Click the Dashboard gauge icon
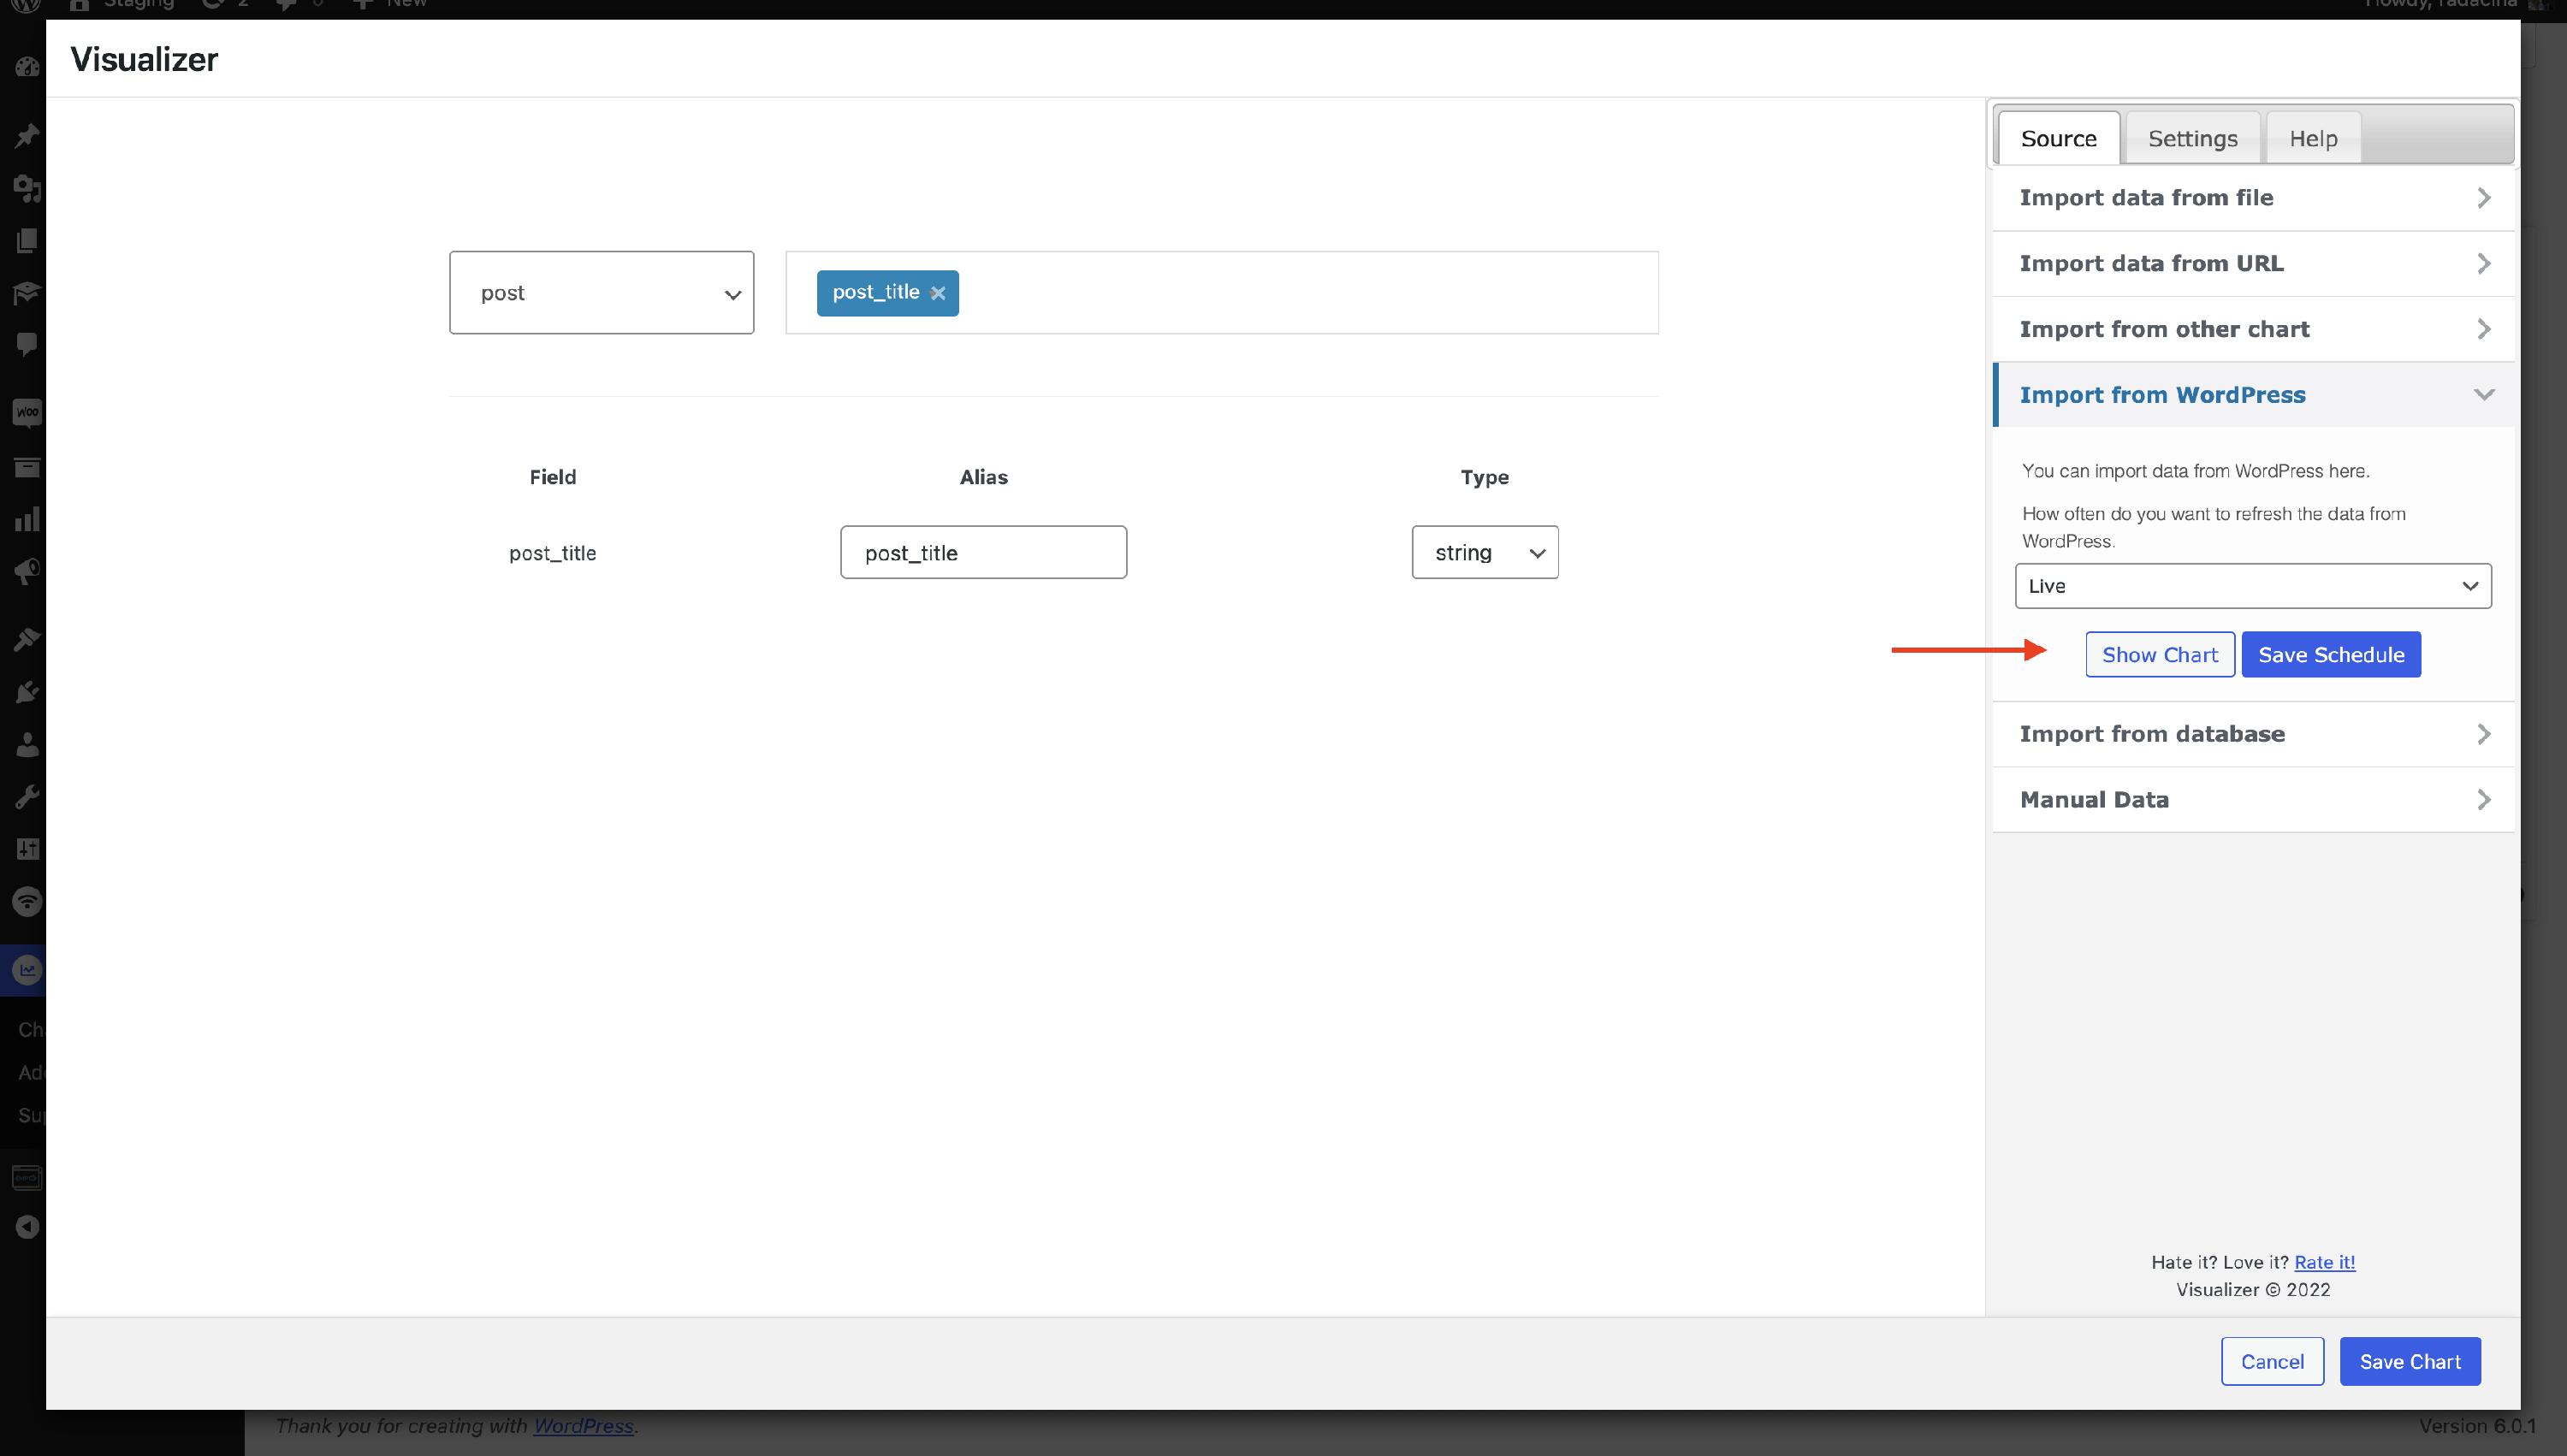 pyautogui.click(x=27, y=67)
